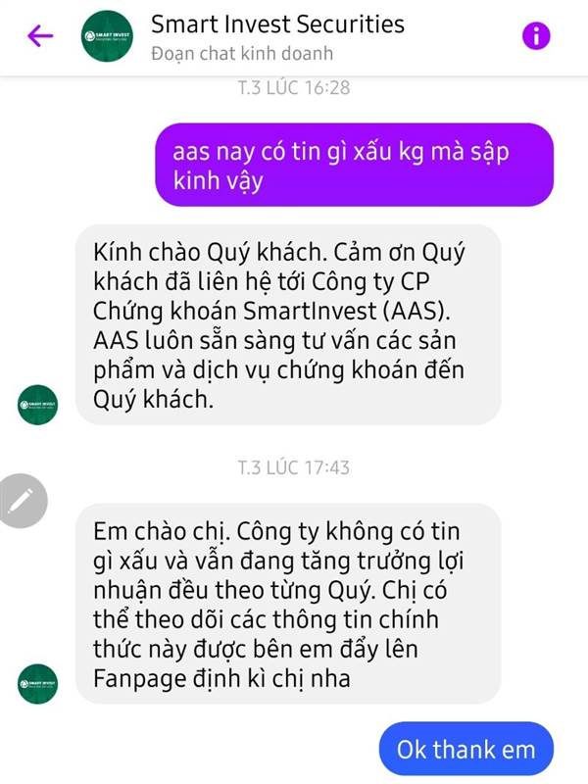Viewport: 588px width, 784px height.
Task: Tap the gray pencil edit icon
Action: click(x=22, y=501)
